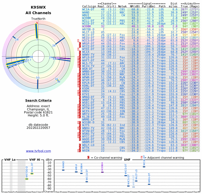Viewport: 202px width, 194px height.
Task: Click the channel 39 marker on radar
Action: [59, 82]
